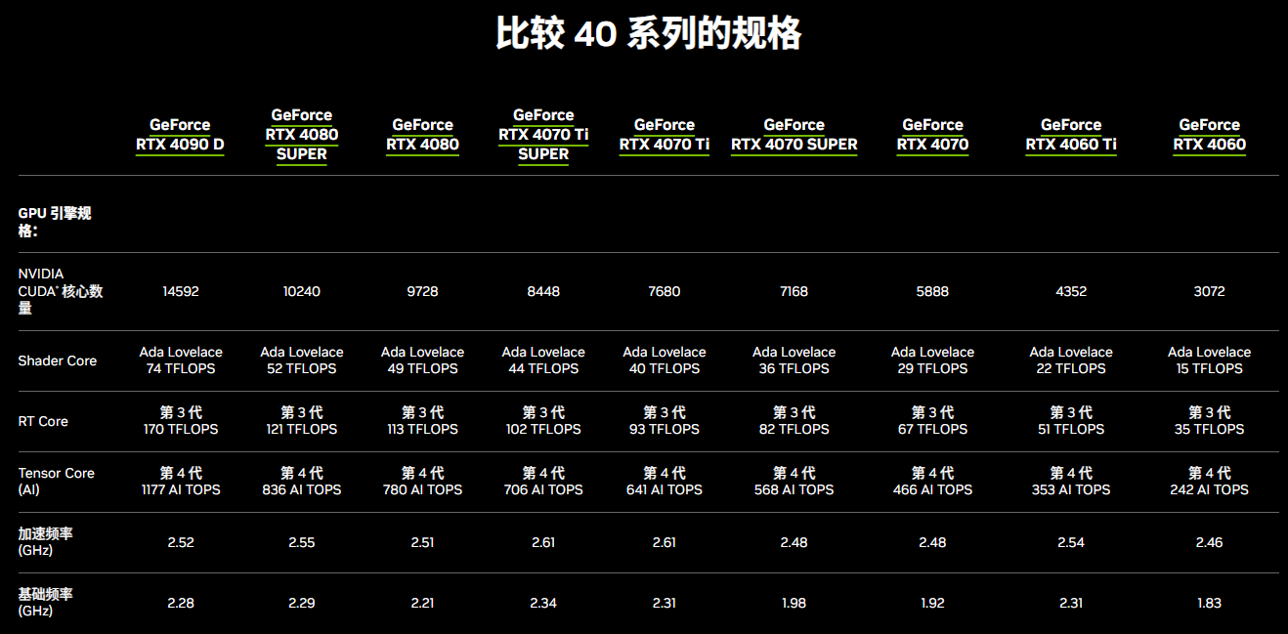Click the Tensor Core value 568 AI TOPS
This screenshot has height=634, width=1288.
(x=794, y=489)
